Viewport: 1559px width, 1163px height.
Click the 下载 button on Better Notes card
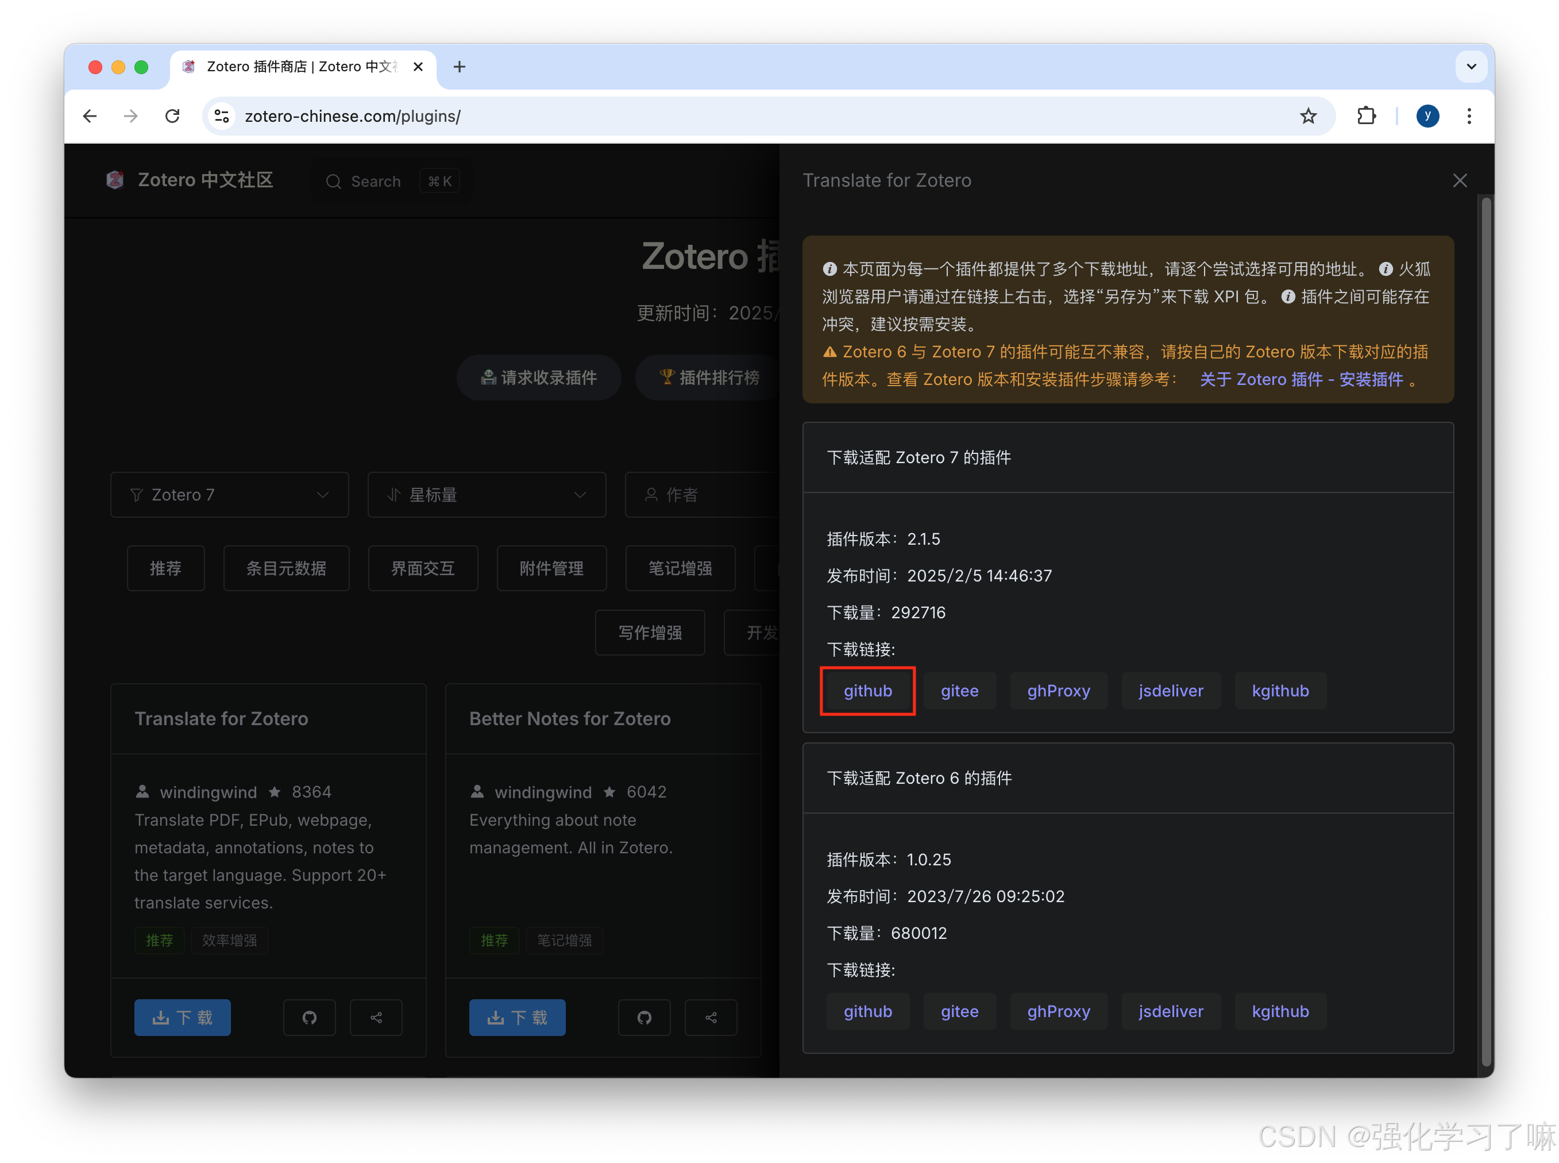pyautogui.click(x=518, y=1017)
